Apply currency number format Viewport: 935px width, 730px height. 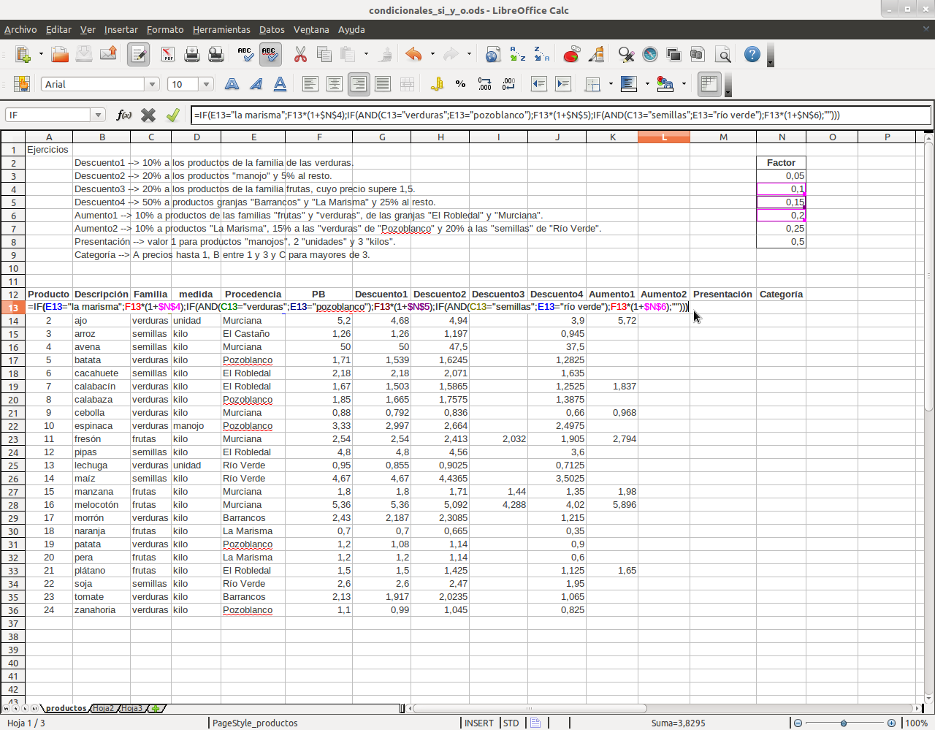pos(437,84)
